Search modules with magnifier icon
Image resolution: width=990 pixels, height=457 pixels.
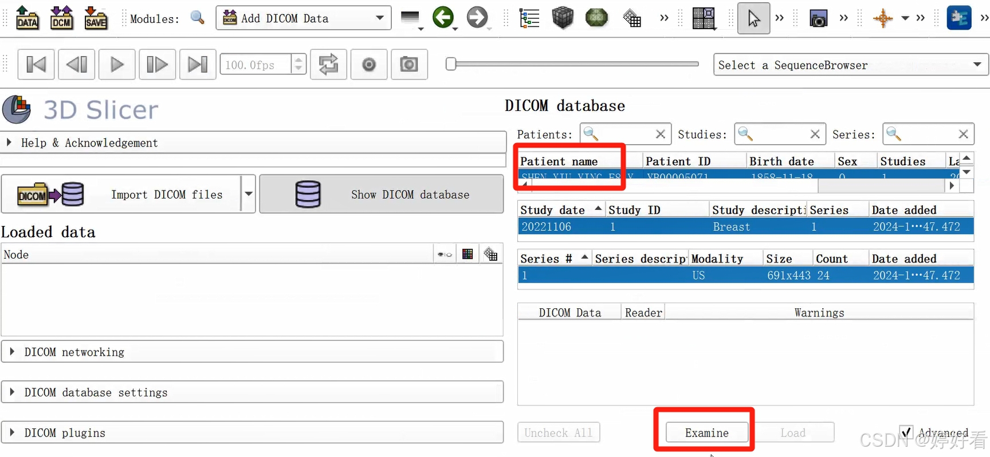coord(198,18)
